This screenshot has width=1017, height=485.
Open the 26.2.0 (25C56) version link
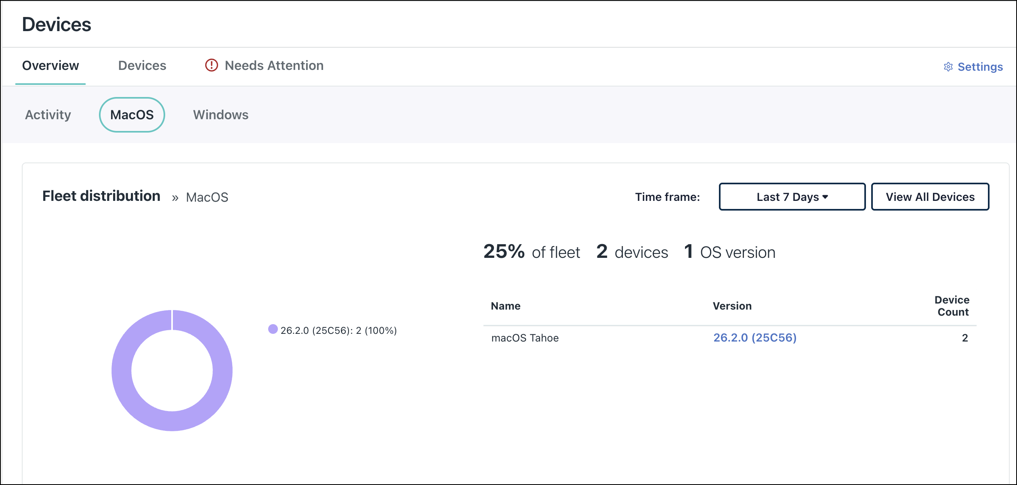tap(754, 337)
